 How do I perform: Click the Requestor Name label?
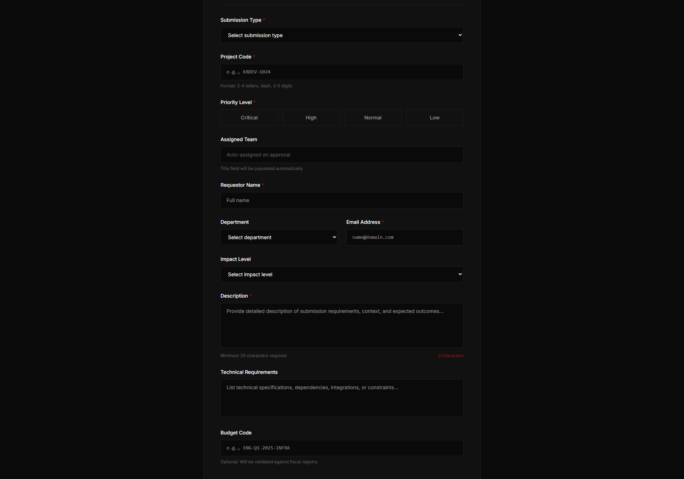pyautogui.click(x=240, y=185)
